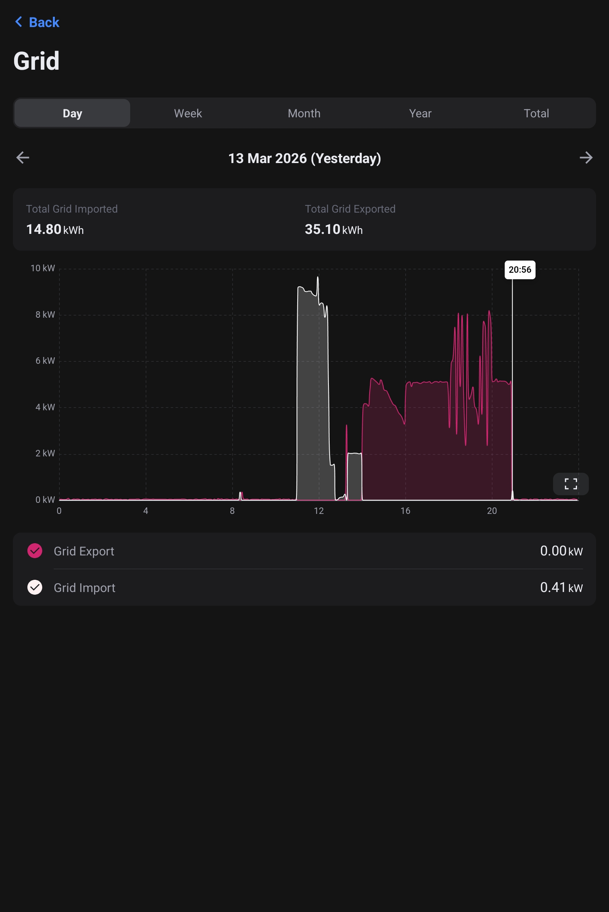
Task: Show the Total tab view
Action: [536, 113]
